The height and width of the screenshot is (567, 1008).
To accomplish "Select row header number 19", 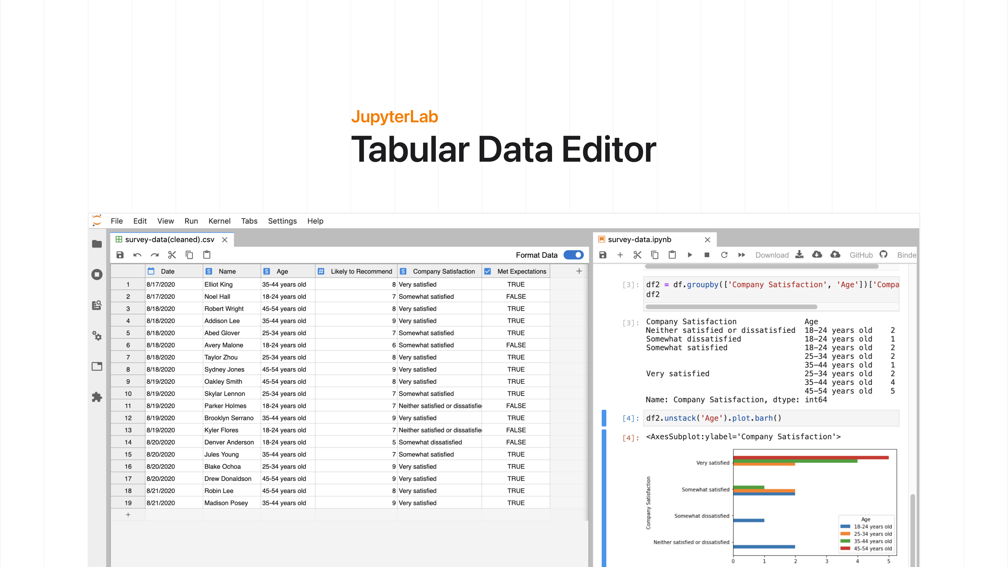I will (x=128, y=503).
